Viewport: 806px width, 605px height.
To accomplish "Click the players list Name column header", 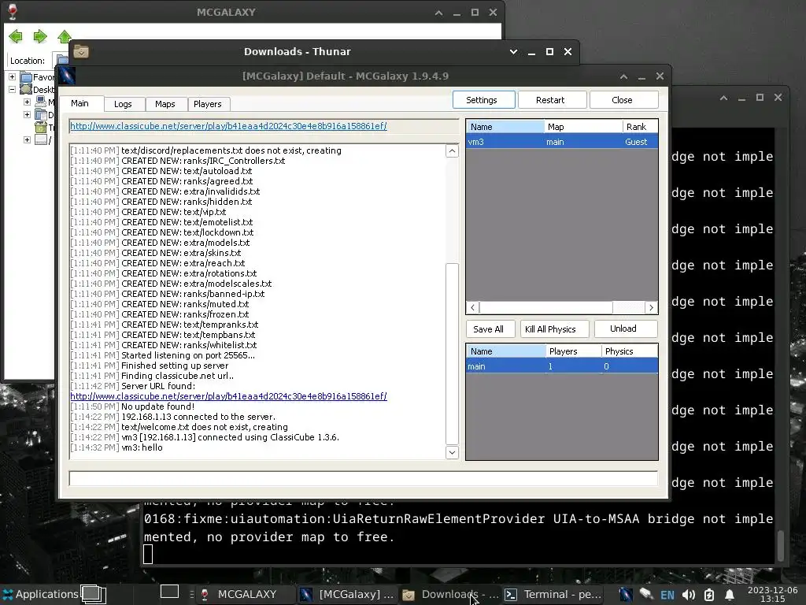I will (x=505, y=127).
